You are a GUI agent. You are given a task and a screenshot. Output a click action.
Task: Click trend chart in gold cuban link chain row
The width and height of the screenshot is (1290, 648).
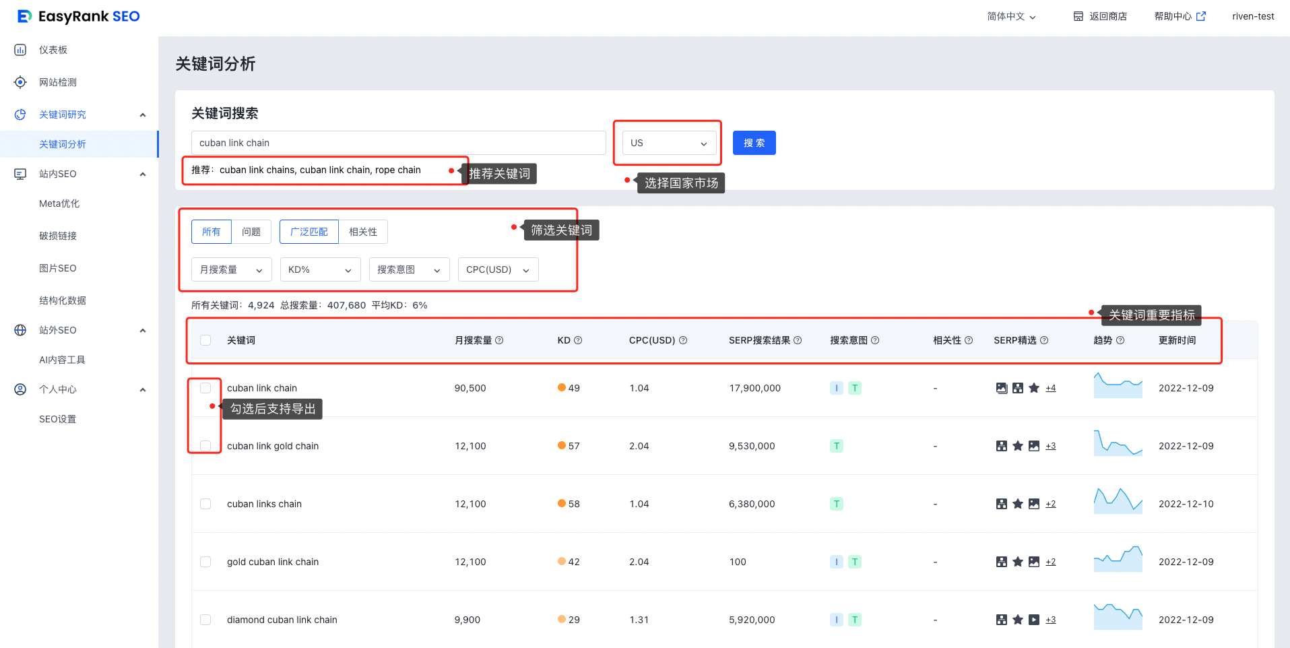click(x=1118, y=558)
